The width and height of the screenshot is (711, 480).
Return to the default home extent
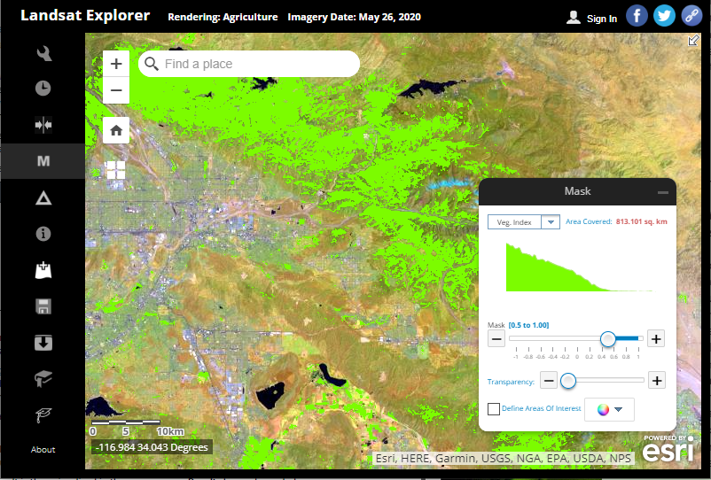click(x=116, y=130)
